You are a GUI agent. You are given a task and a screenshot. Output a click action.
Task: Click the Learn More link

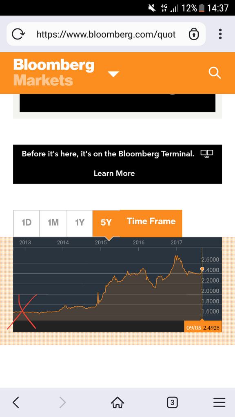coord(114,173)
